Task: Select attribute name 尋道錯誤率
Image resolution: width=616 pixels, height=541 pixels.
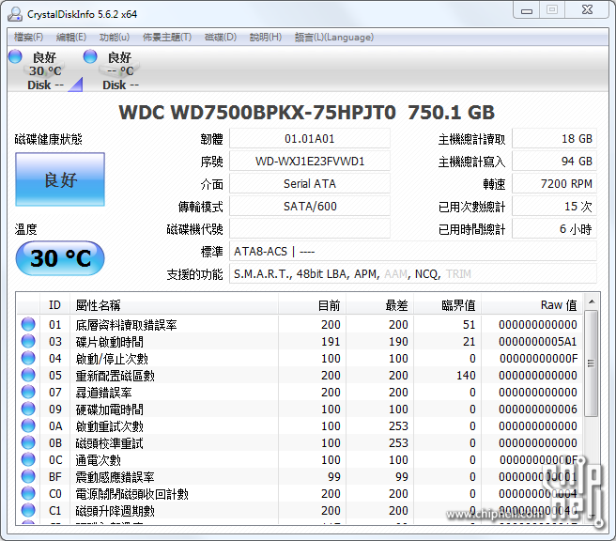Action: pos(103,393)
